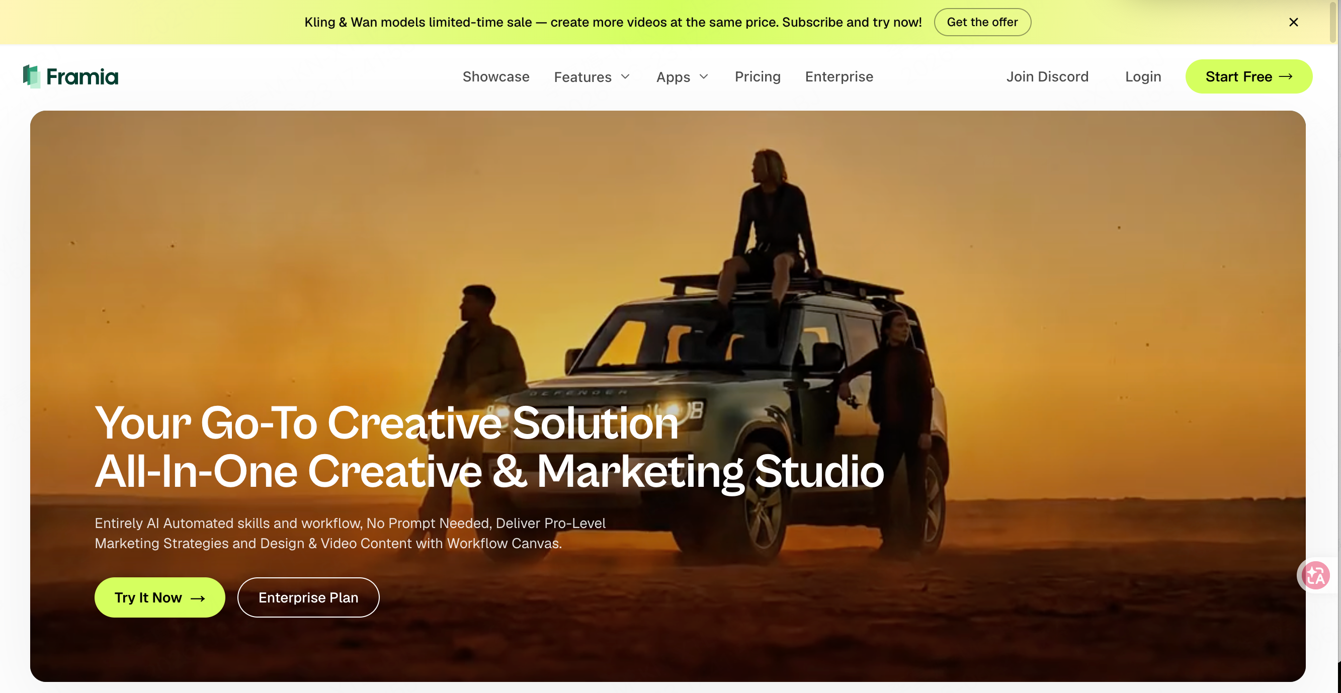Go to the Pricing page
The height and width of the screenshot is (693, 1341).
point(758,76)
